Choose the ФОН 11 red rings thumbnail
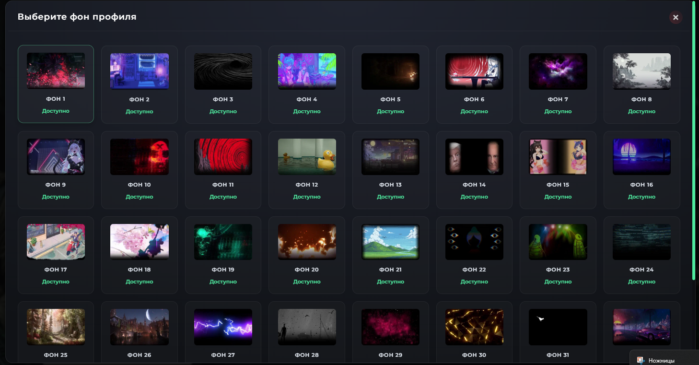Viewport: 699px width, 365px height. [223, 157]
